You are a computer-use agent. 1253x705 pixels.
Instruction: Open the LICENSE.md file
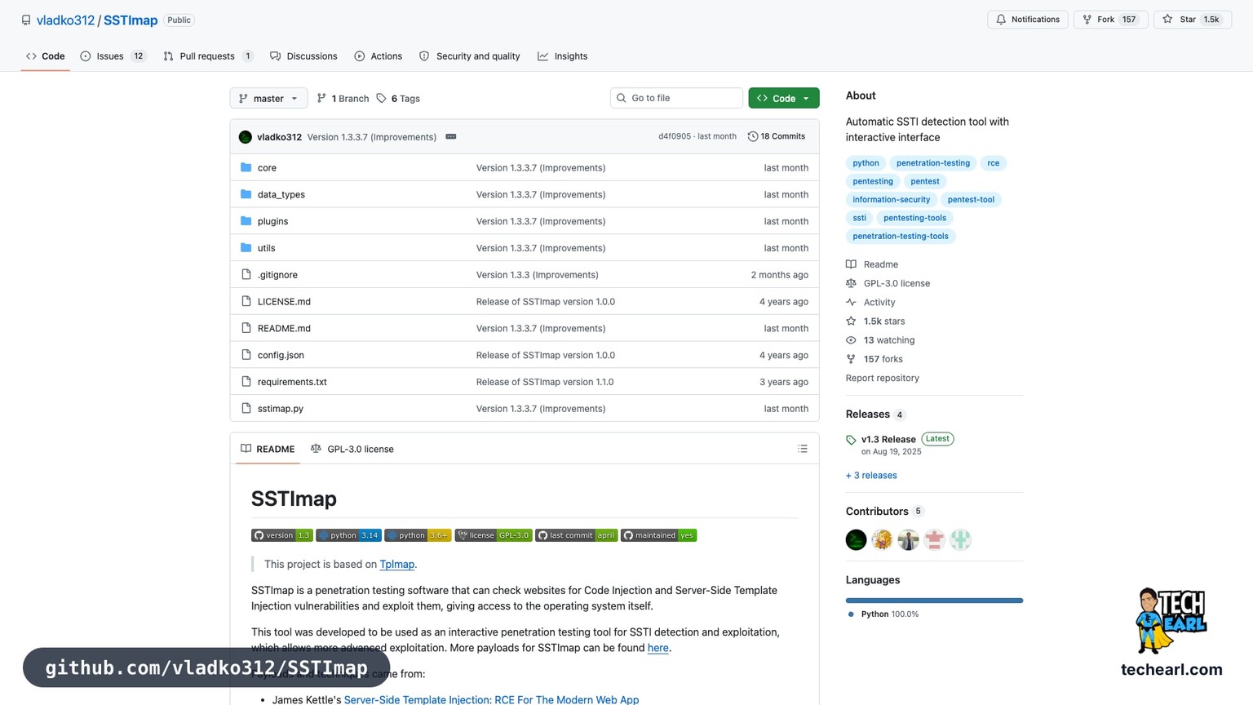284,302
